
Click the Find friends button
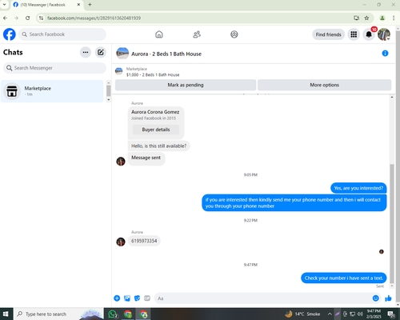pos(329,34)
